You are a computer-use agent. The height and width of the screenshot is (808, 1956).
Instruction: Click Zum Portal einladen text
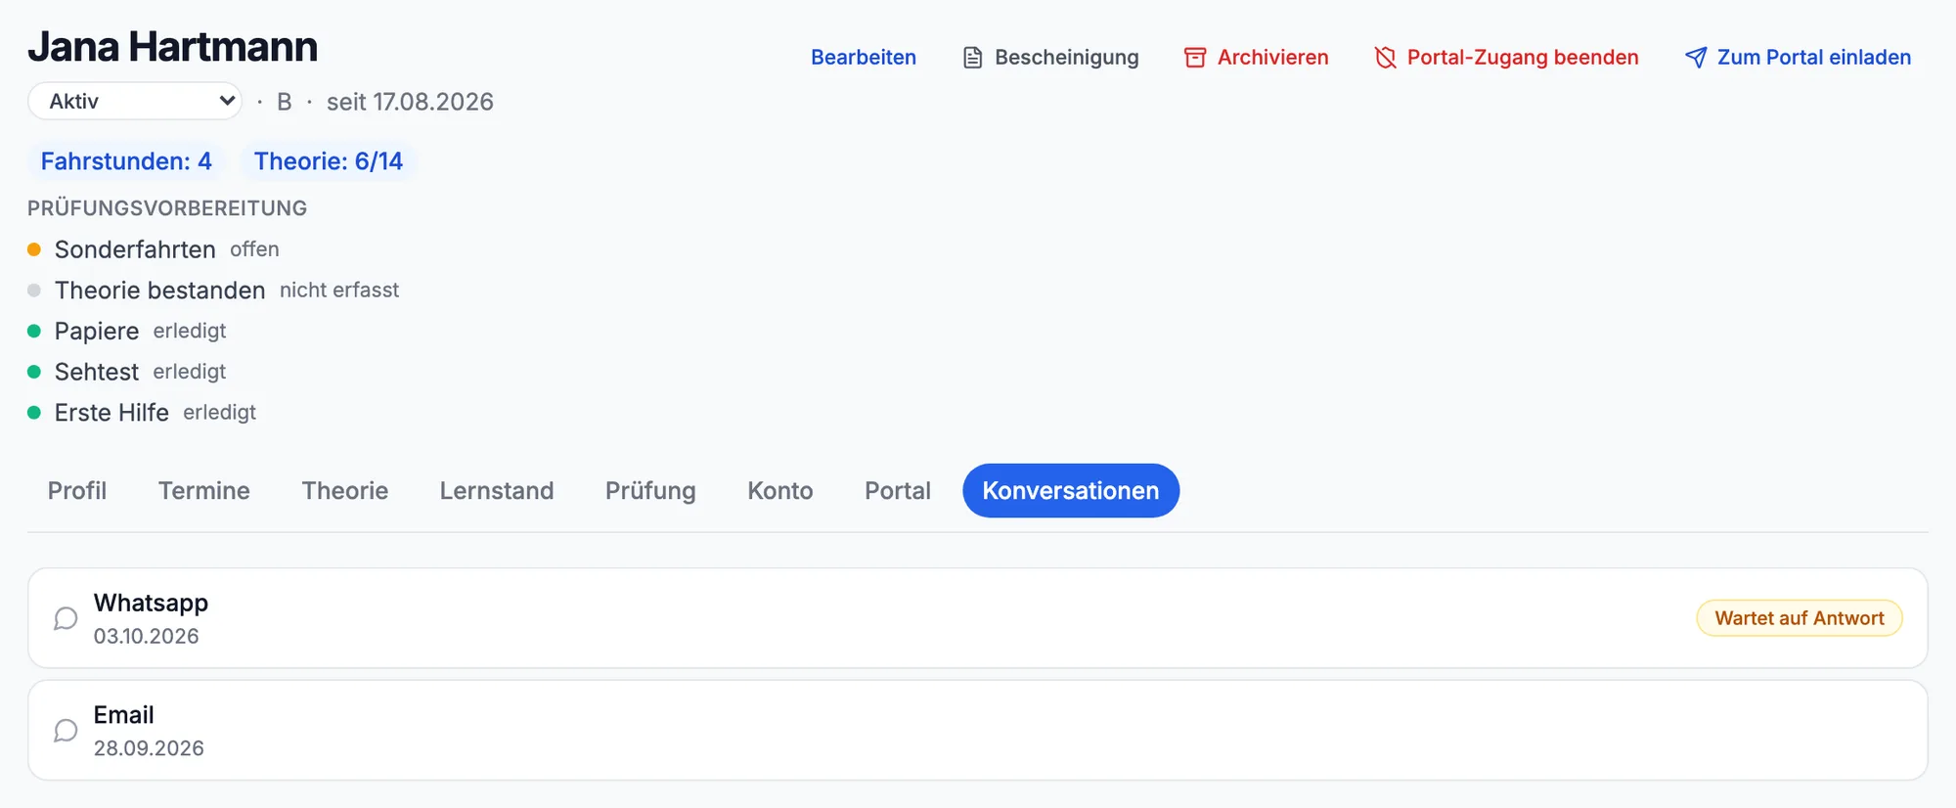(1814, 58)
